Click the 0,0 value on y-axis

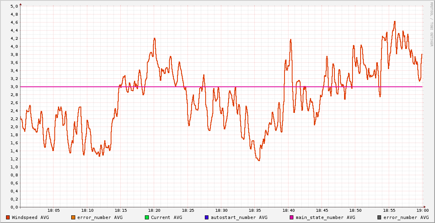click(x=14, y=207)
